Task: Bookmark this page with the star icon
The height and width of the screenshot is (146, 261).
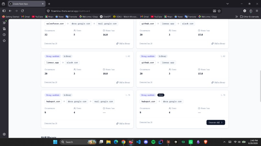Action: click(x=219, y=11)
